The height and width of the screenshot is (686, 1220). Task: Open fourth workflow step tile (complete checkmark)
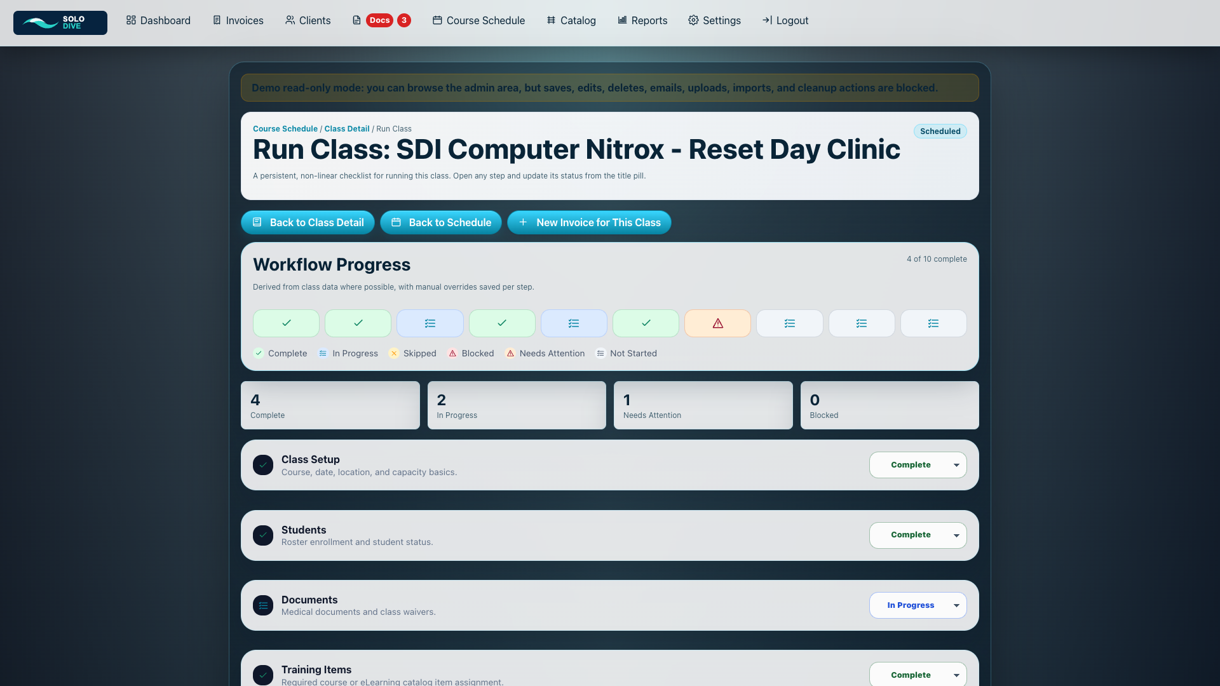coord(502,323)
